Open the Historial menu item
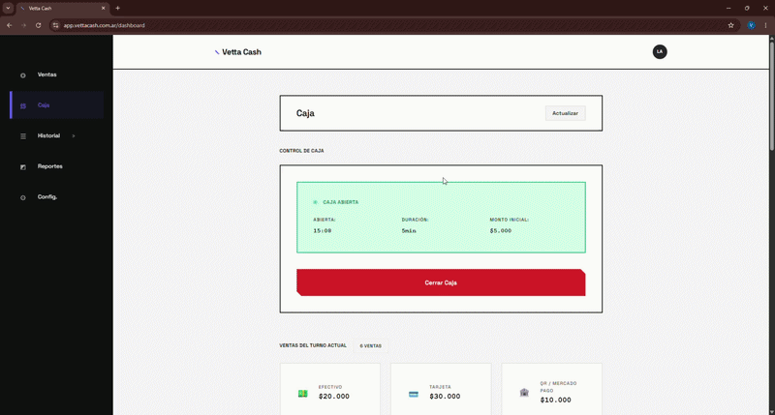 coord(57,135)
